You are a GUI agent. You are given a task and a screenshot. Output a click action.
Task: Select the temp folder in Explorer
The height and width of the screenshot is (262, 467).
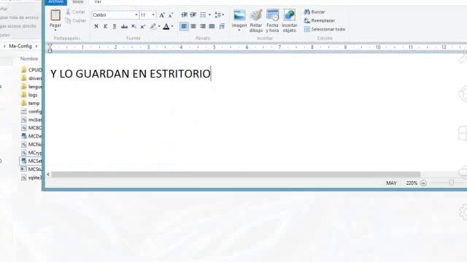30,103
